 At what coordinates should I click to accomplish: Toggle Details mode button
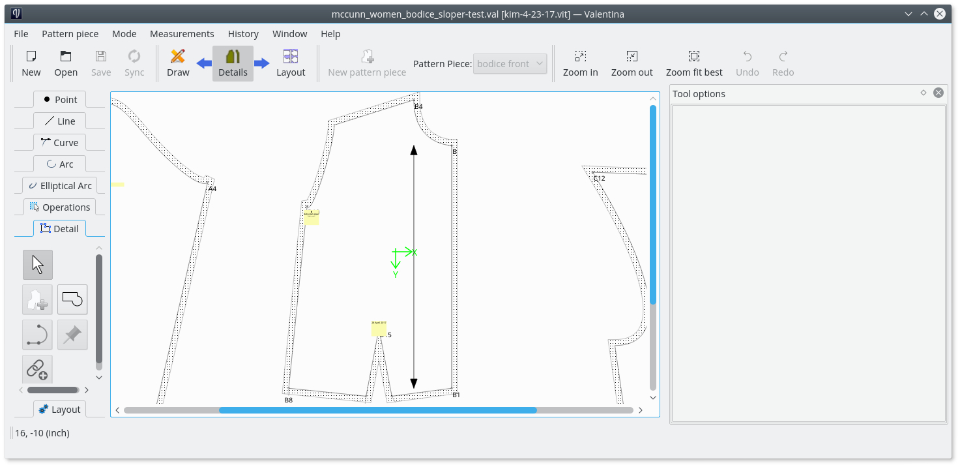(233, 63)
